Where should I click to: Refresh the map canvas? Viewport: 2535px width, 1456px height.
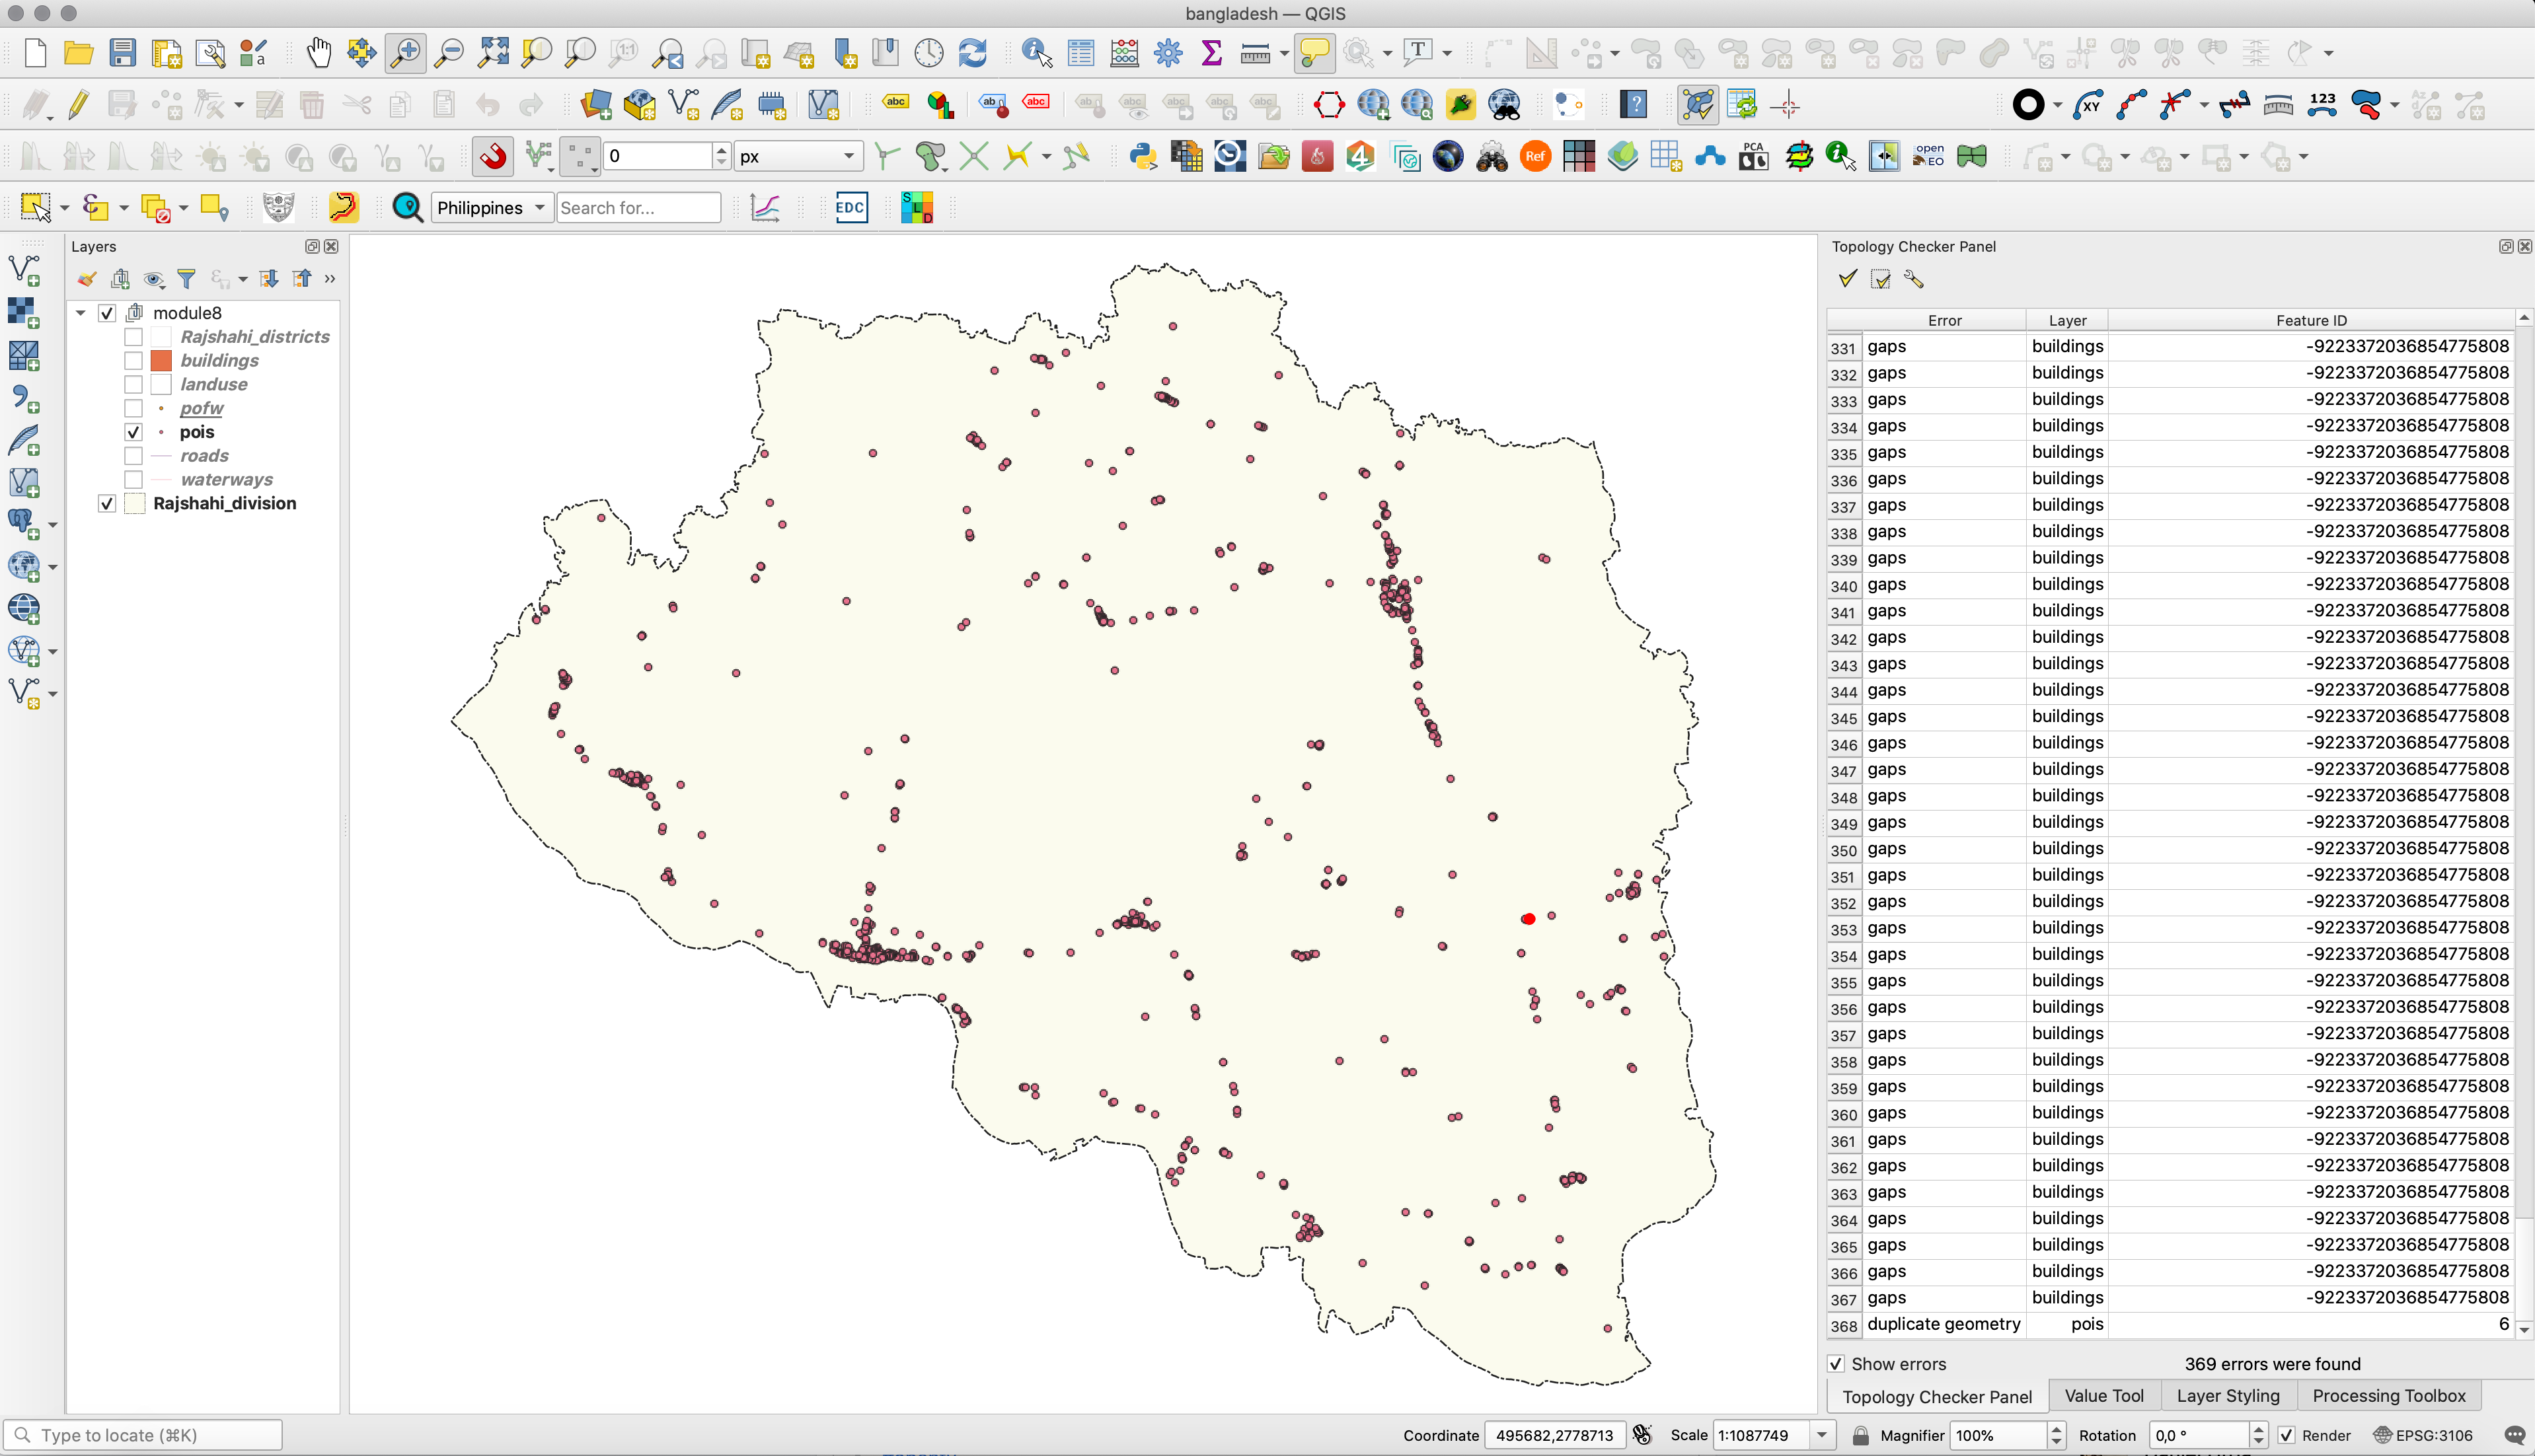coord(972,52)
